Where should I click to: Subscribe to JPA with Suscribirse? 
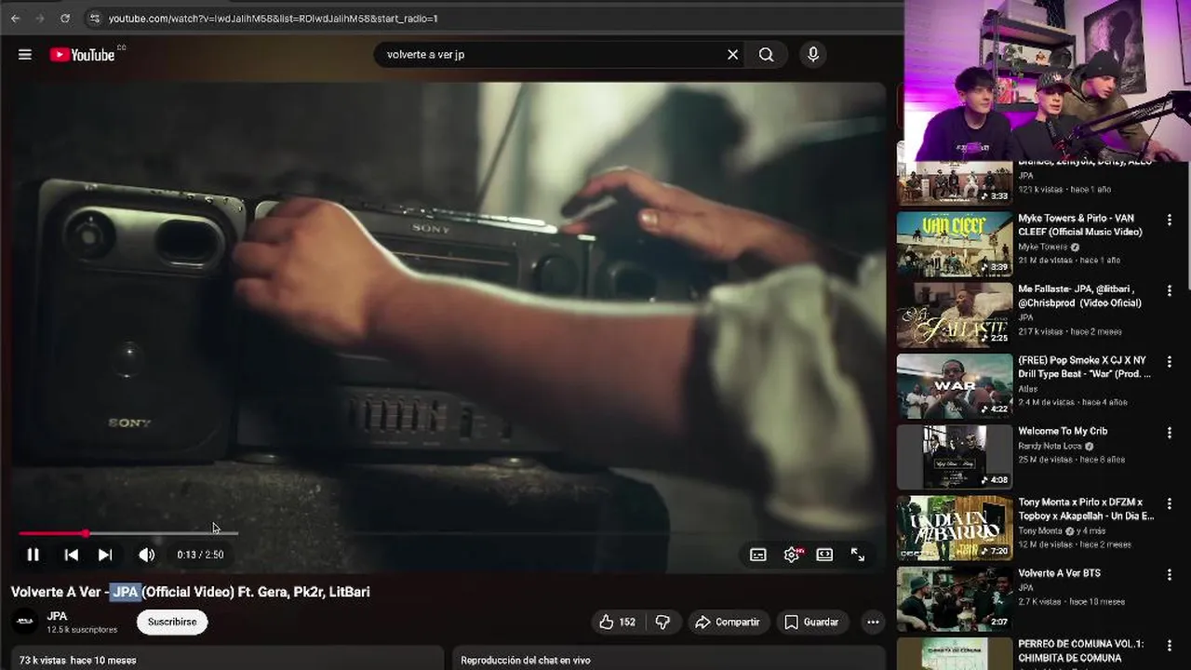point(172,622)
